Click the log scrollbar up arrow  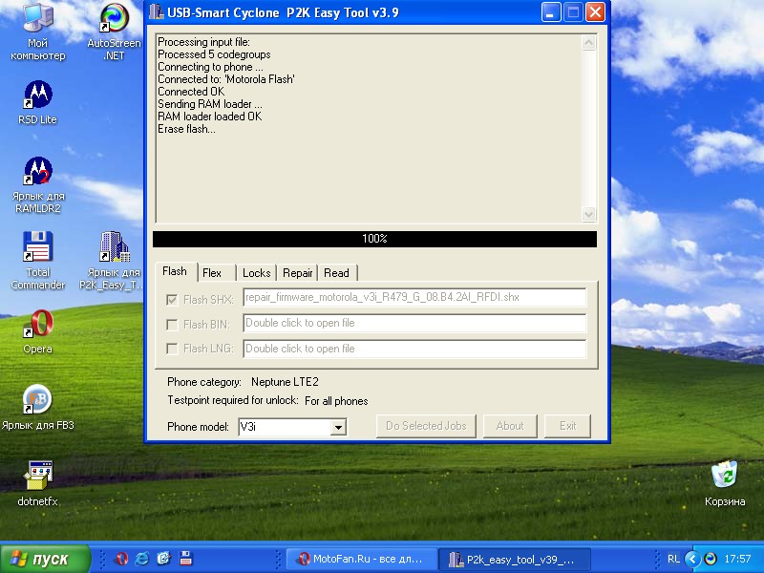click(588, 43)
